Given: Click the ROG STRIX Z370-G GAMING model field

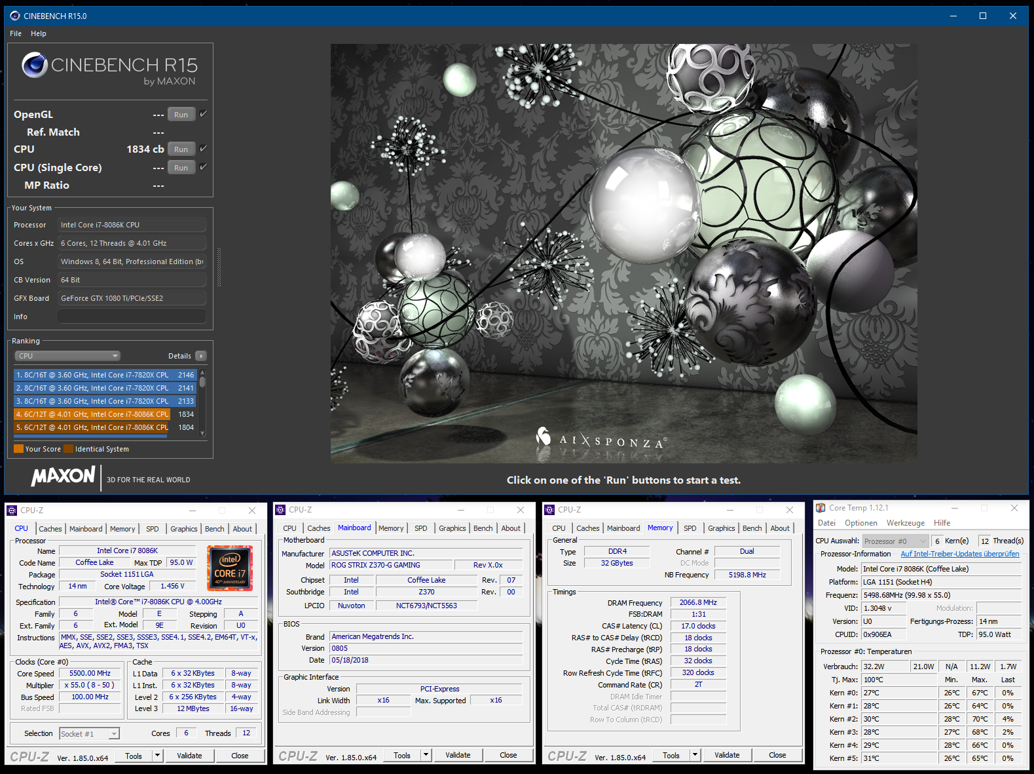Looking at the screenshot, I should pyautogui.click(x=392, y=565).
